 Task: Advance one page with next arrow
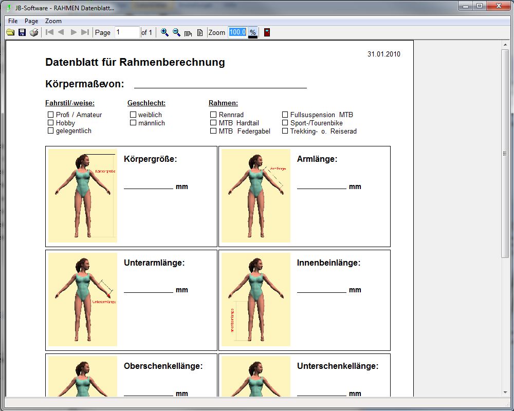click(x=74, y=32)
